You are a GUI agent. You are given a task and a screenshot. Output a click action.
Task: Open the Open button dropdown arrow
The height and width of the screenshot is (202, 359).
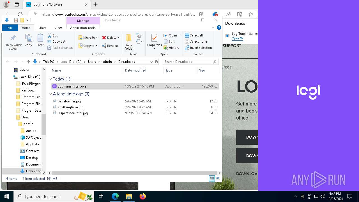point(179,35)
